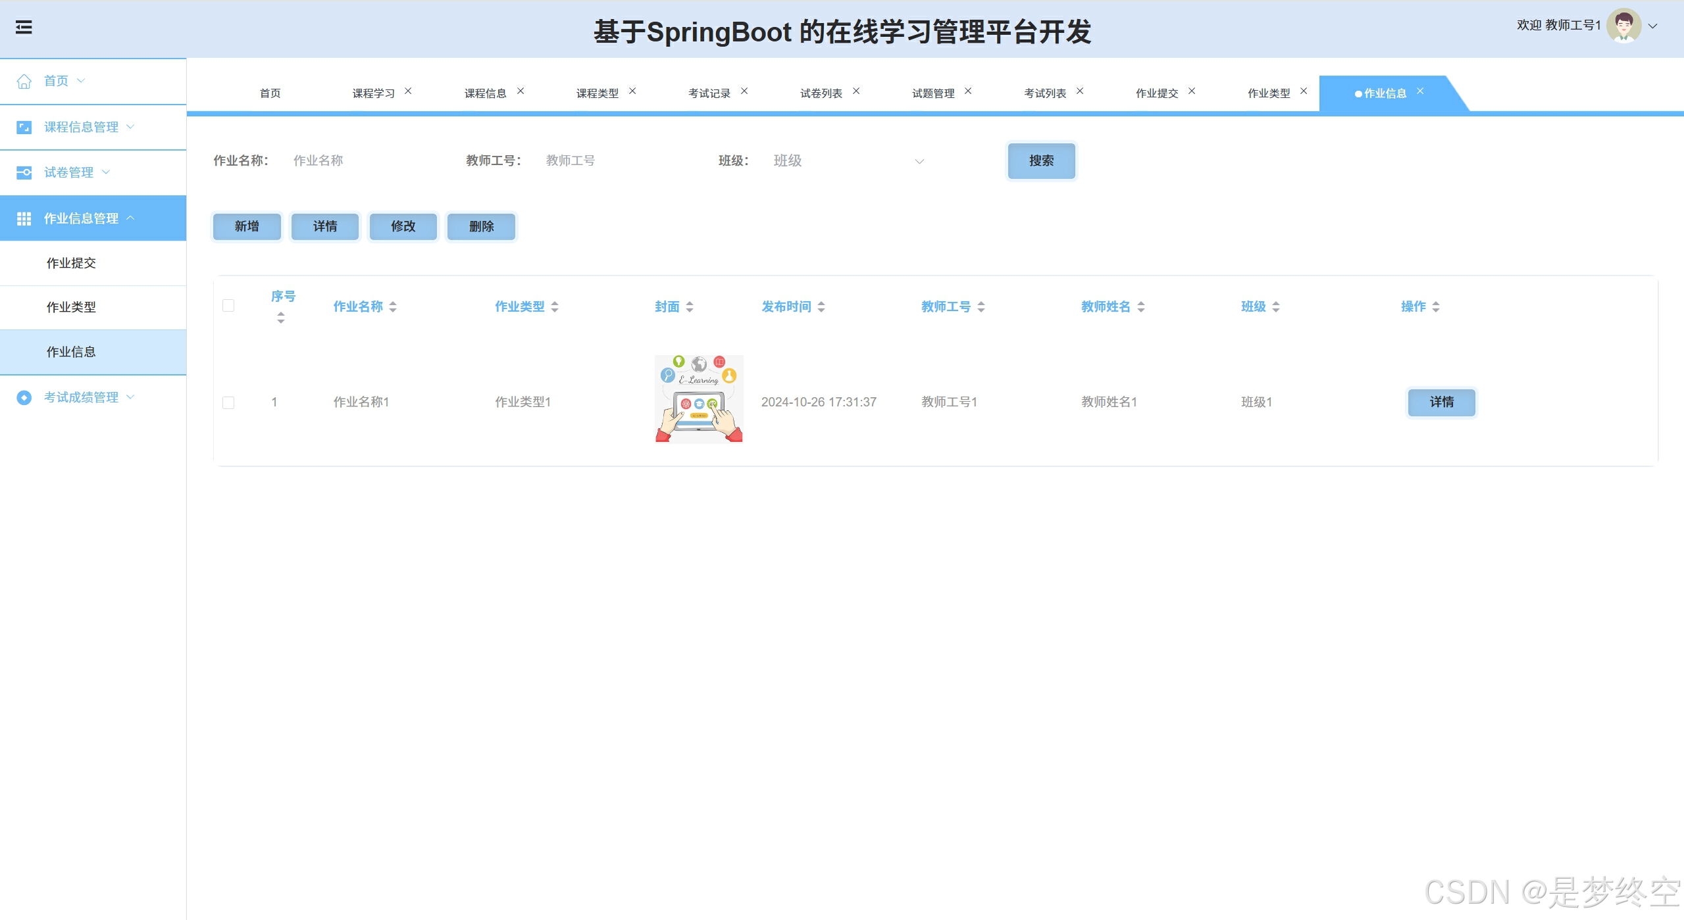
Task: Click the home icon in sidebar
Action: (24, 81)
